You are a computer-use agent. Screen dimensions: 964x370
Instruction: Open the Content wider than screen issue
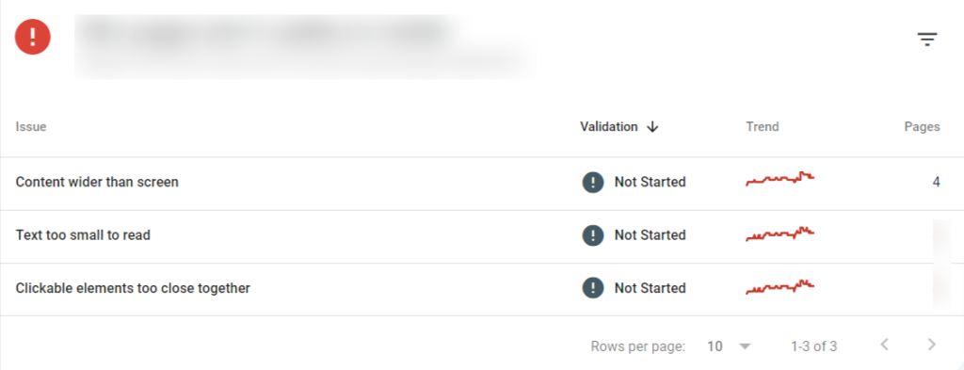pyautogui.click(x=97, y=182)
